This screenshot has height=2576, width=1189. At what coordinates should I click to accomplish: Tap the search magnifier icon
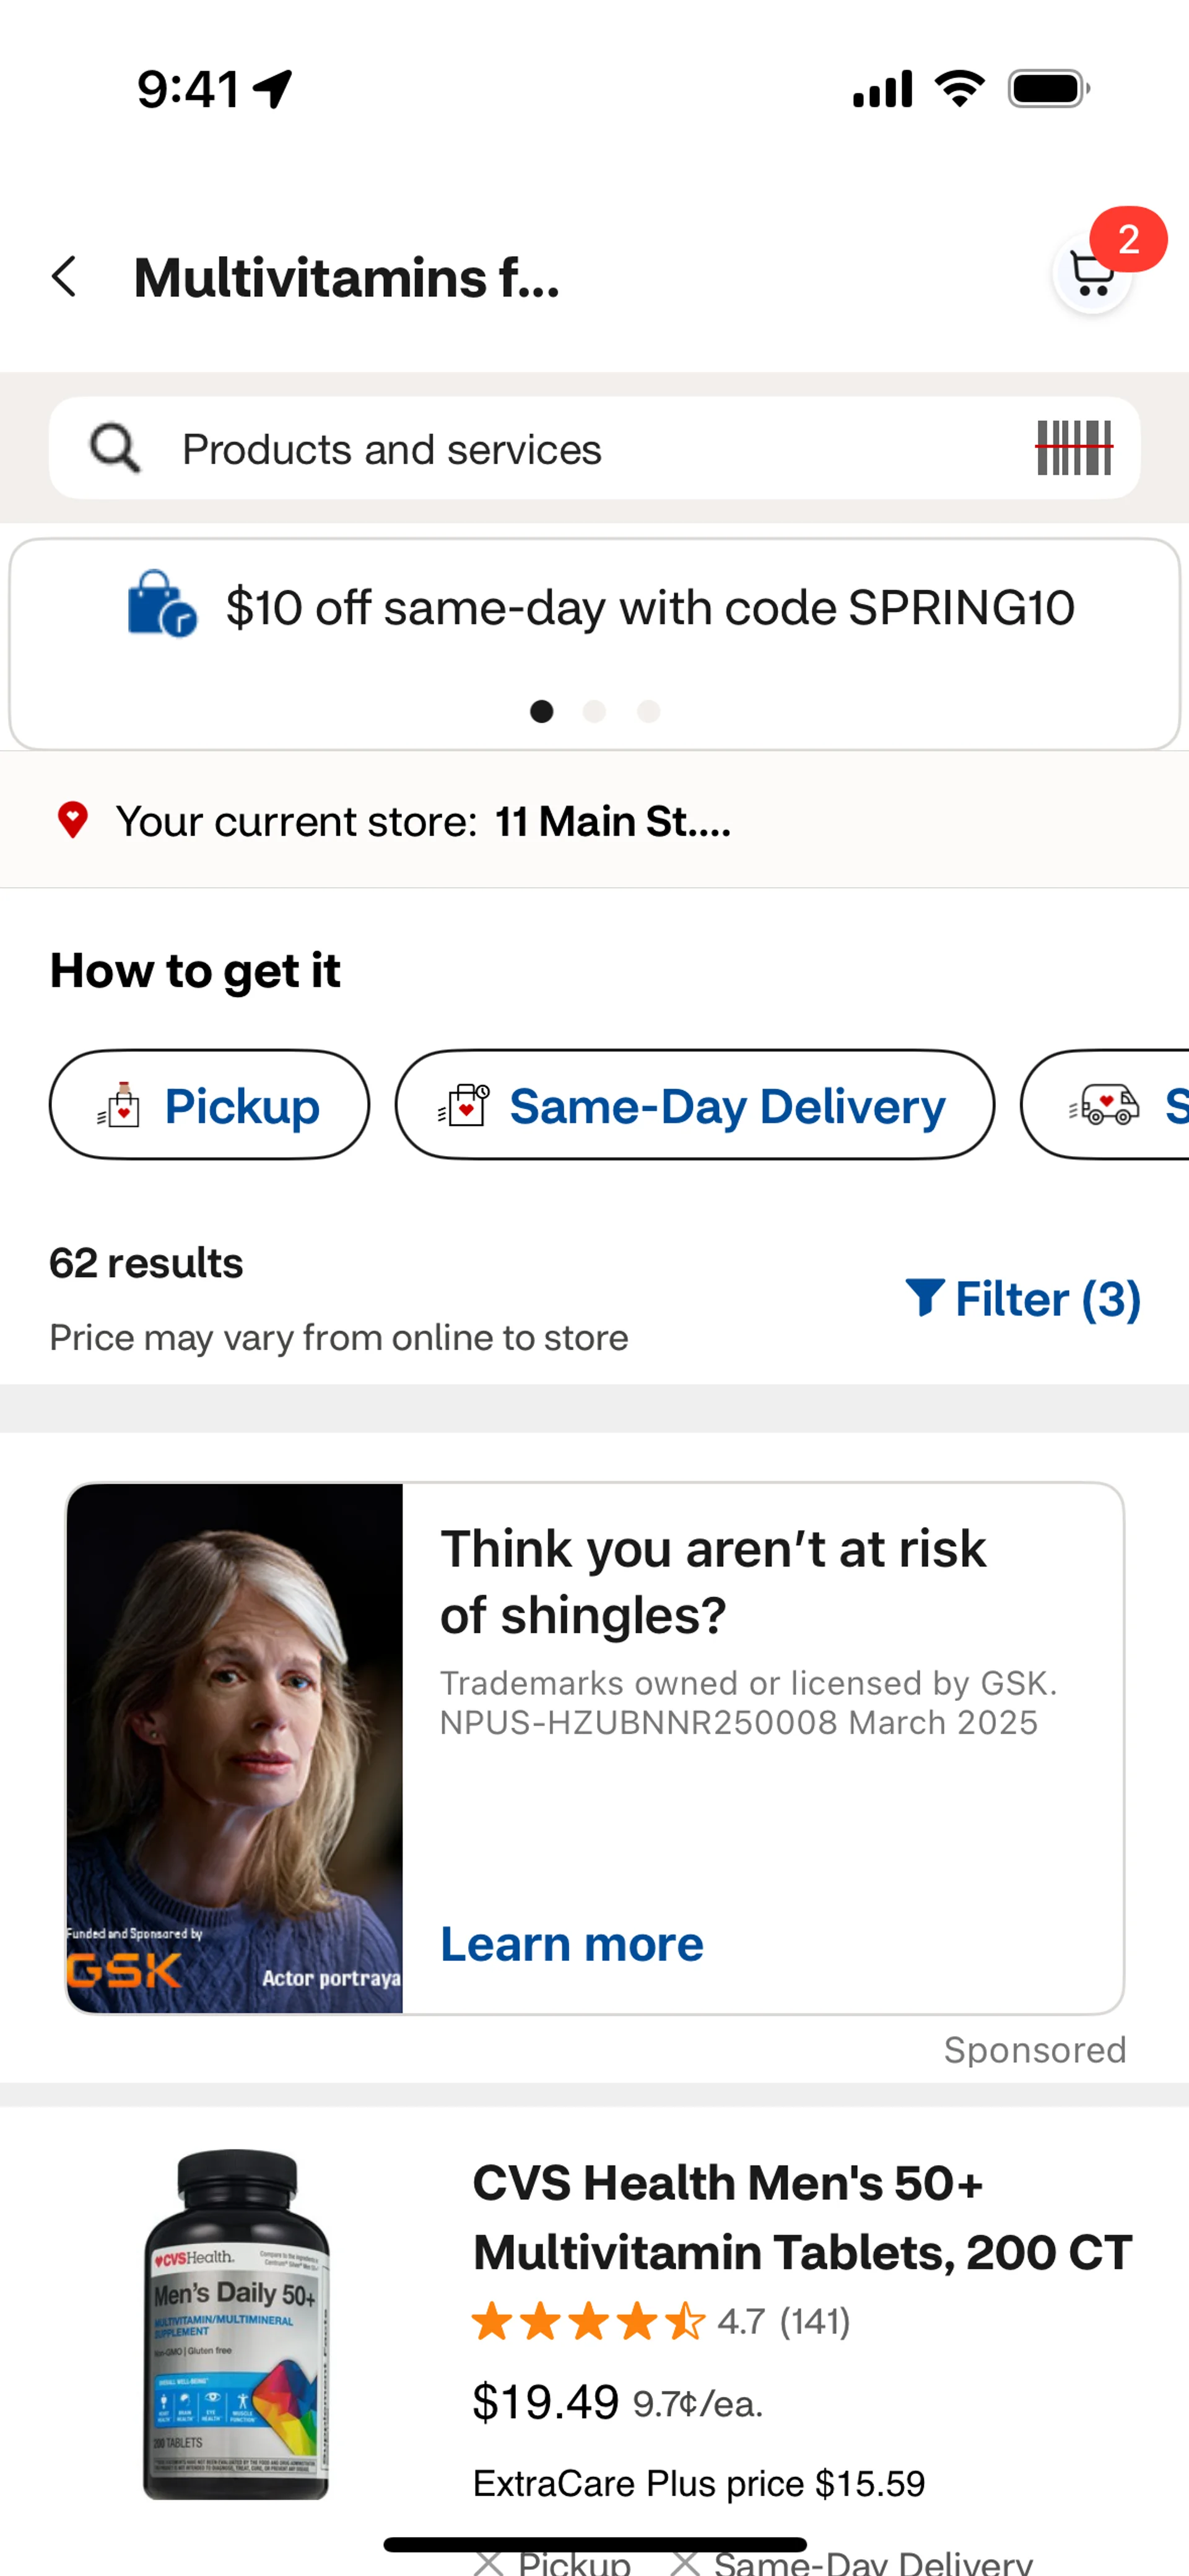(115, 448)
